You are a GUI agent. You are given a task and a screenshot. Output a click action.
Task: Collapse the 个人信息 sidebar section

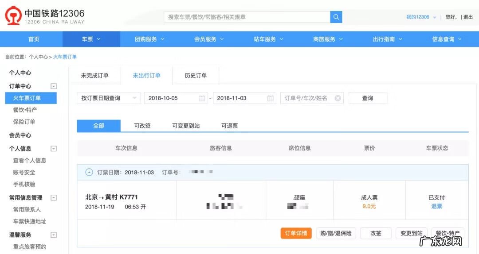click(x=54, y=149)
